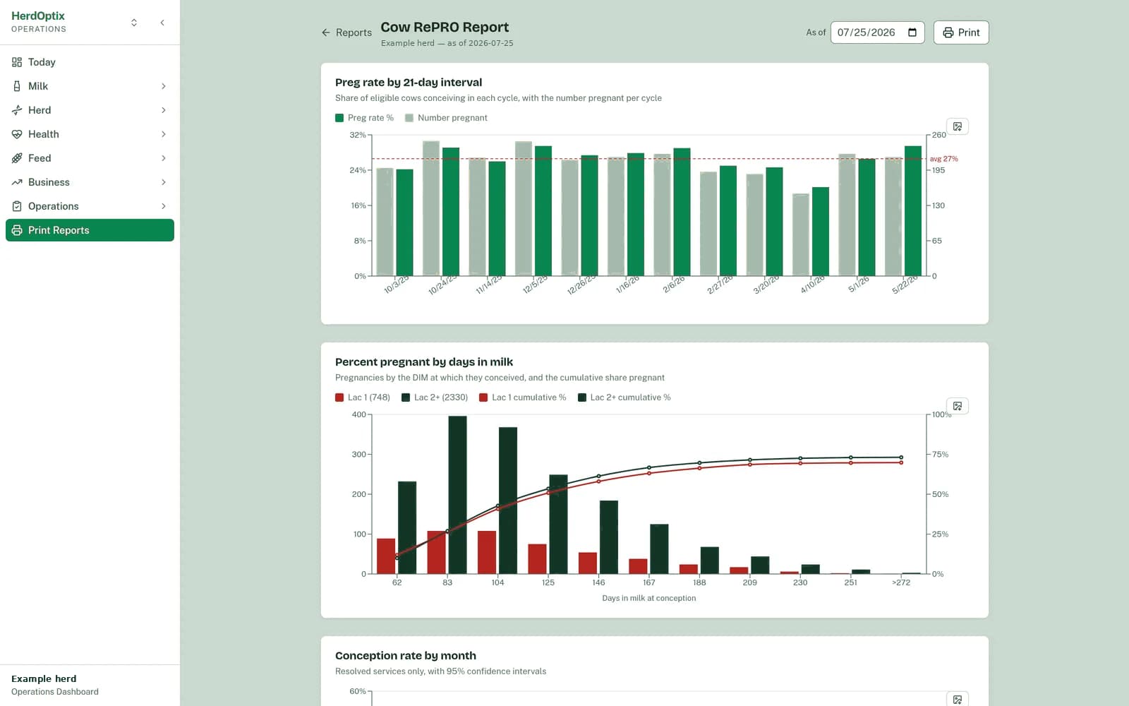Expand the Business menu chevron
Image resolution: width=1129 pixels, height=706 pixels.
click(x=164, y=182)
